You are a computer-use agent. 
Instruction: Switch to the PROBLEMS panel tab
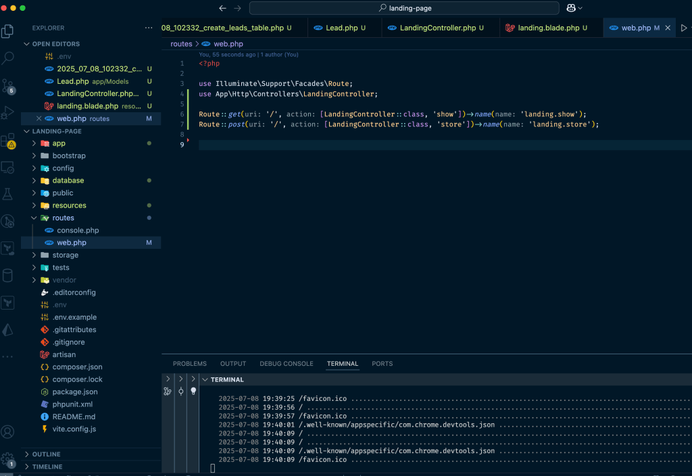coord(189,364)
